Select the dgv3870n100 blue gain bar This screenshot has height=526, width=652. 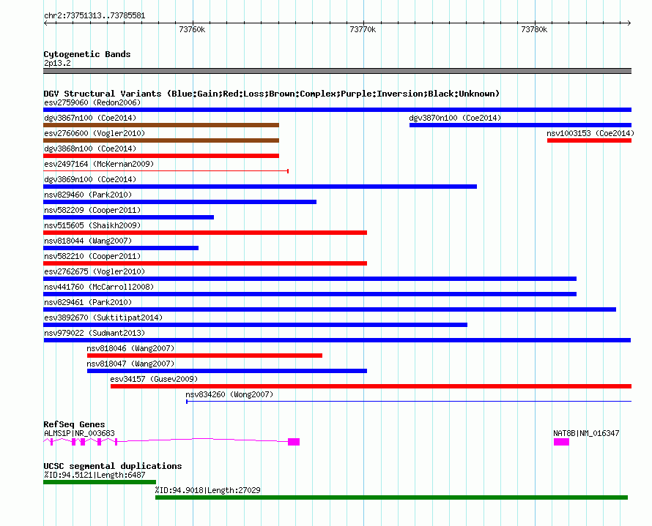[520, 125]
